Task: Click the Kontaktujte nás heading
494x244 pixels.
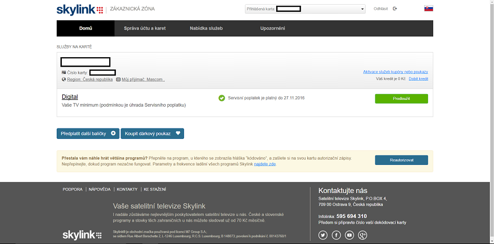Action: pyautogui.click(x=343, y=190)
